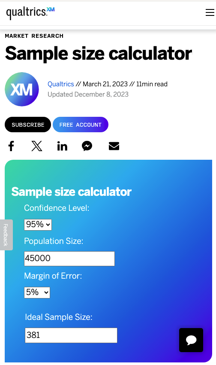Click the Qualtrics XM logo
216x365 pixels.
30,13
